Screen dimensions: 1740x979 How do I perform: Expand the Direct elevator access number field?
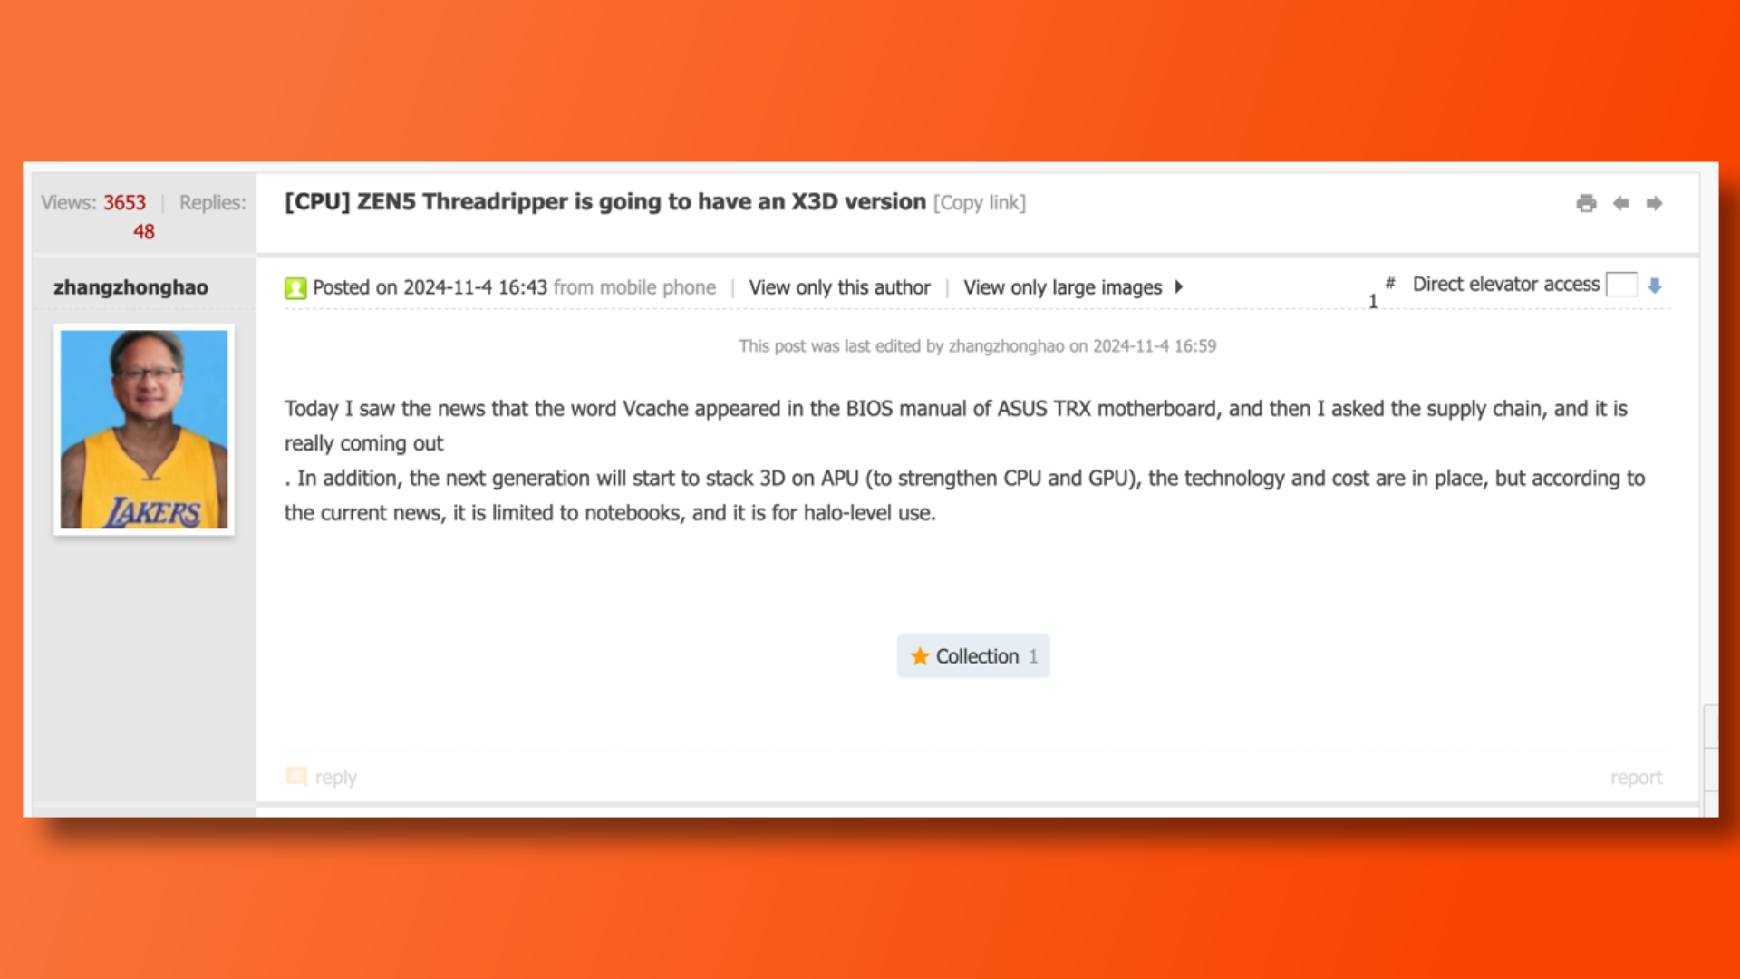pos(1620,284)
